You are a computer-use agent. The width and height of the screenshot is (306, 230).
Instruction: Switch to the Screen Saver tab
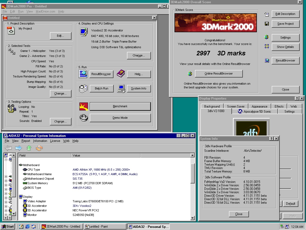236,106
